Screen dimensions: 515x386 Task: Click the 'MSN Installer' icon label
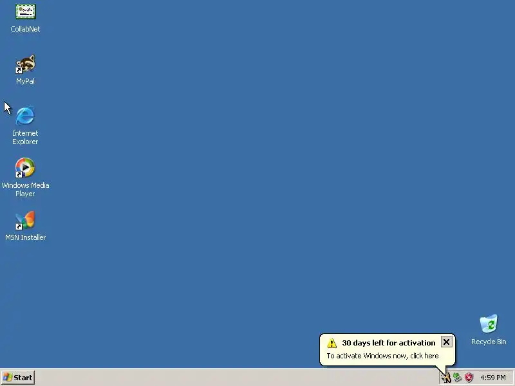pos(25,237)
